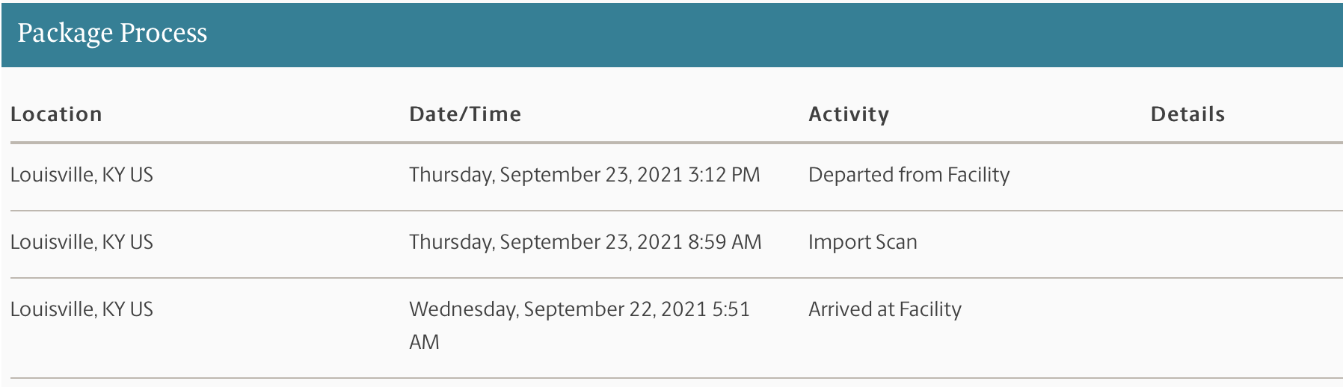The width and height of the screenshot is (1343, 387).
Task: Click the Package Process heading
Action: (112, 33)
